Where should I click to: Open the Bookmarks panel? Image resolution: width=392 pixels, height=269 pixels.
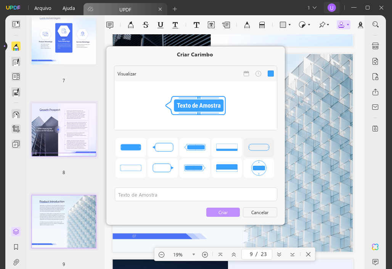(16, 247)
